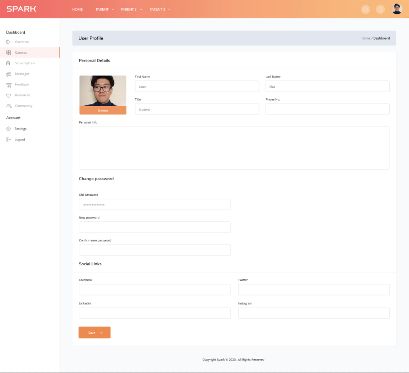Choose Logout under Account

(20, 139)
